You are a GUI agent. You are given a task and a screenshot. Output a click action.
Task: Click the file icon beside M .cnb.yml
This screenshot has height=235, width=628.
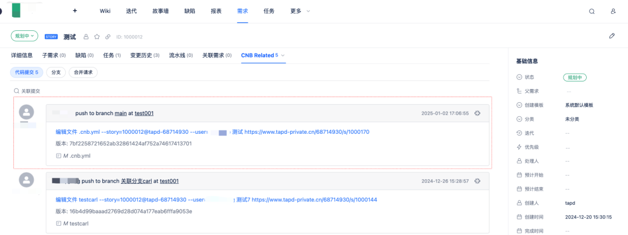point(59,155)
